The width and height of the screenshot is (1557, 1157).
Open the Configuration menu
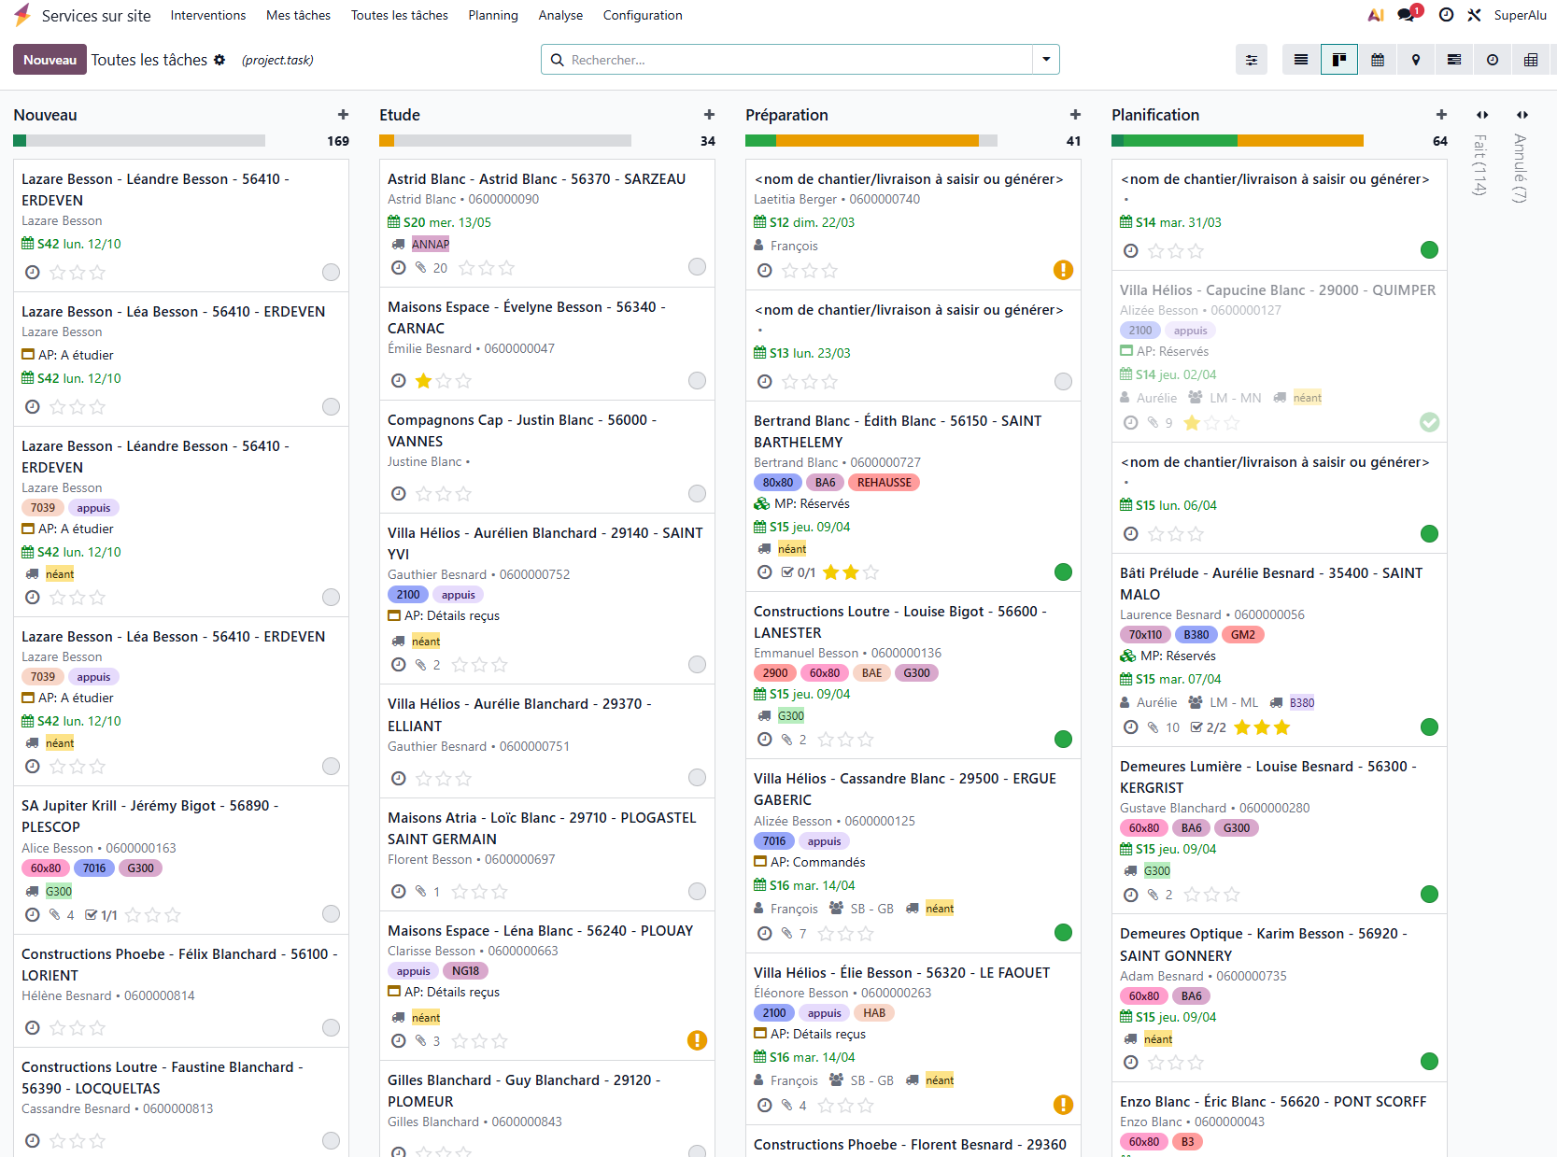[642, 15]
